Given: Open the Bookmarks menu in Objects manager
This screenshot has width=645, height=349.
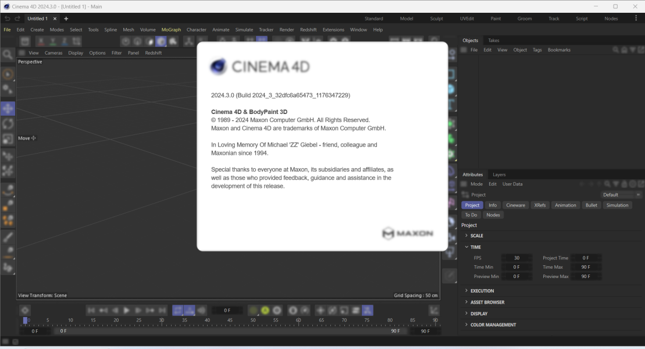Looking at the screenshot, I should click(559, 50).
